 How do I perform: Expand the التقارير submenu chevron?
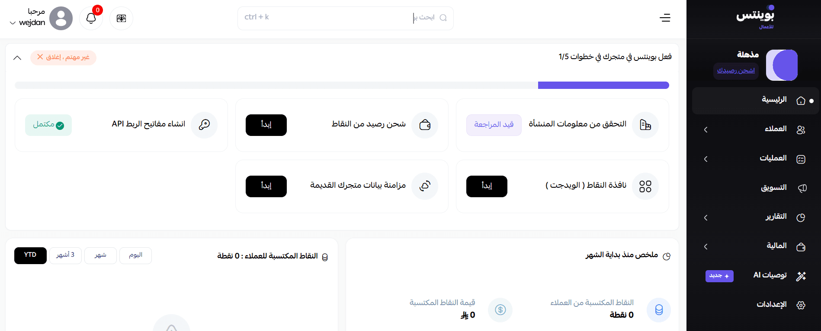click(706, 218)
